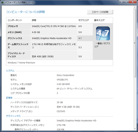Click the 基本スコア column header
The width and height of the screenshot is (138, 132).
pos(99,20)
